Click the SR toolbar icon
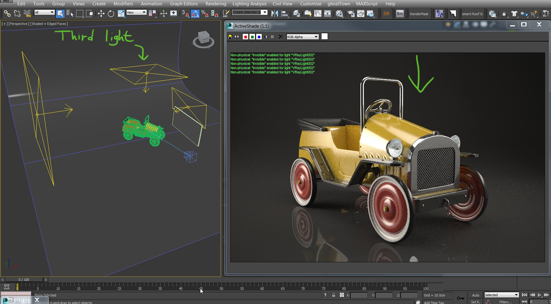551x304 pixels. [x=386, y=14]
